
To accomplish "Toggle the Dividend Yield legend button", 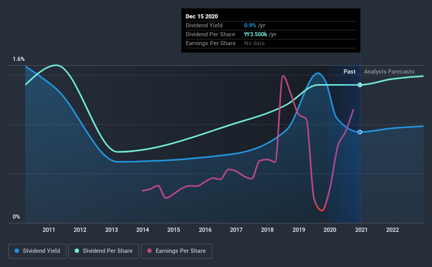I will tap(37, 251).
